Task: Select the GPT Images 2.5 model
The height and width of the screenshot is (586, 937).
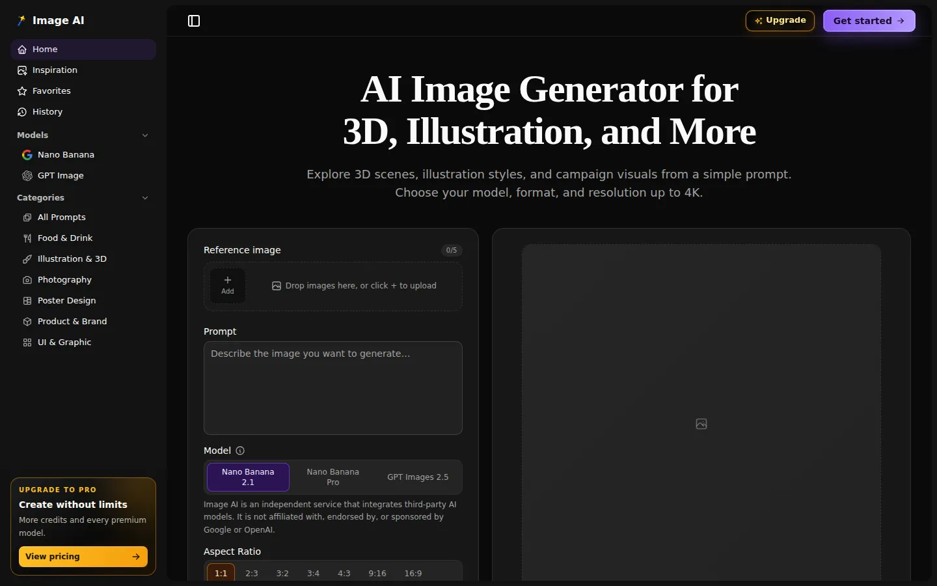Action: click(418, 477)
